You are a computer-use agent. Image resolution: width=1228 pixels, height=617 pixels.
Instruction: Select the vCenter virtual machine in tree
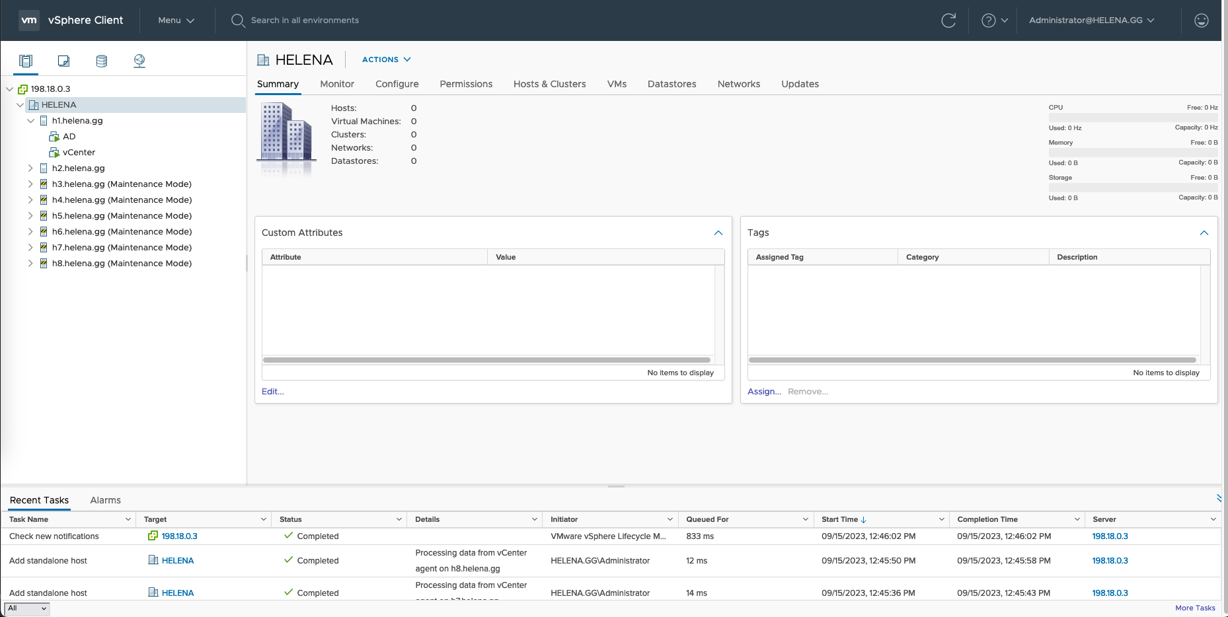coord(79,153)
